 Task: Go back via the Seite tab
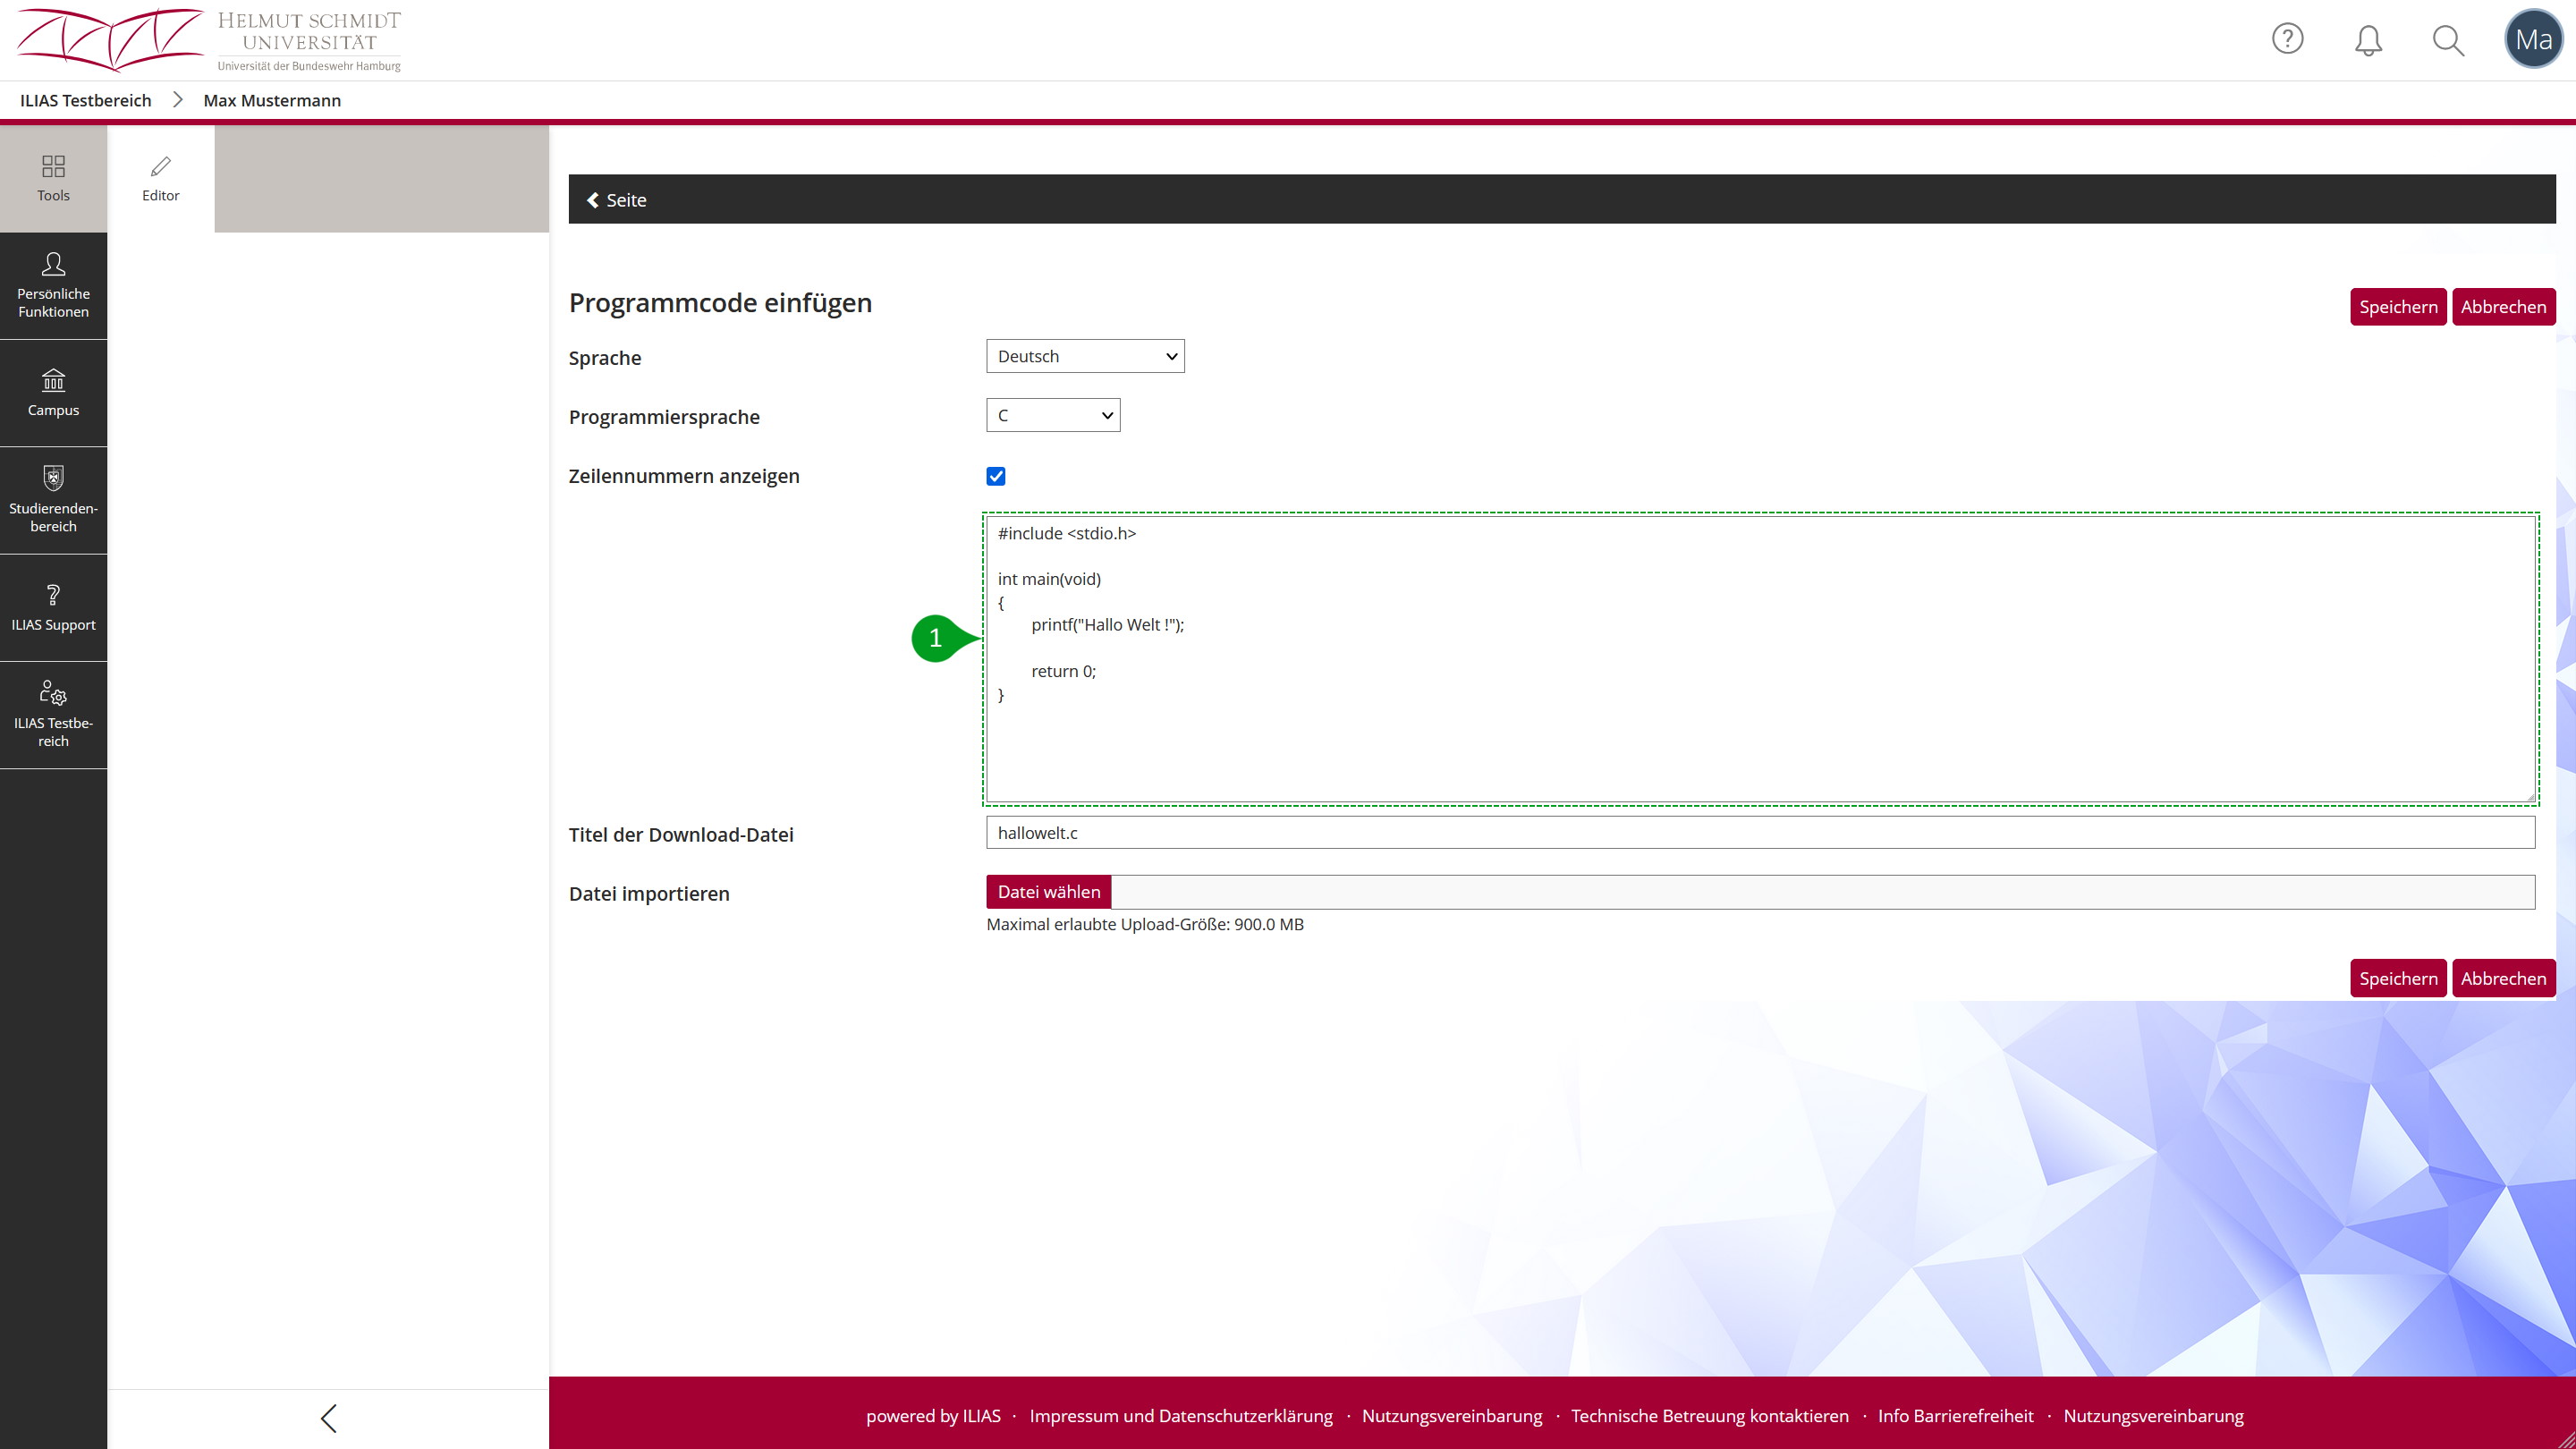click(x=617, y=200)
